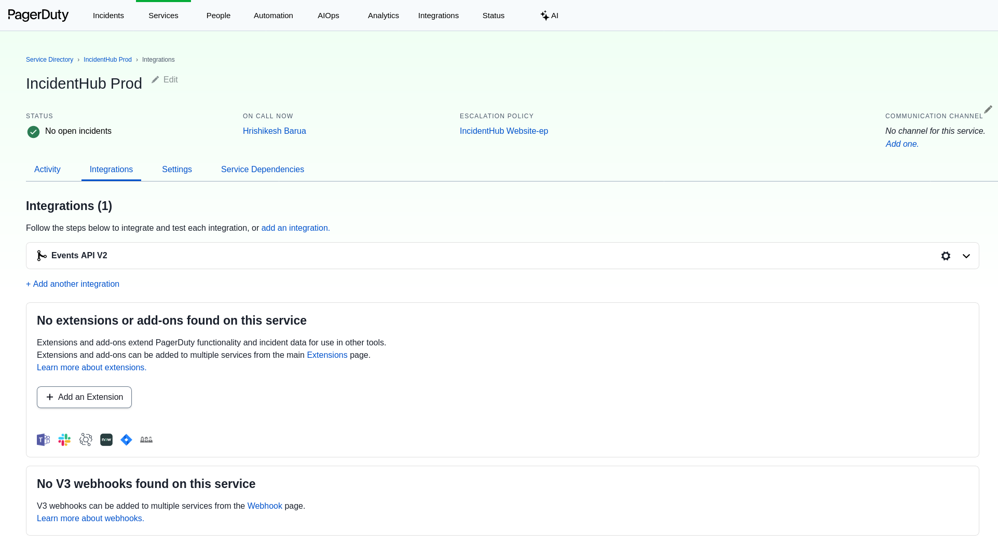
Task: Open the Analytics menu
Action: (x=384, y=16)
